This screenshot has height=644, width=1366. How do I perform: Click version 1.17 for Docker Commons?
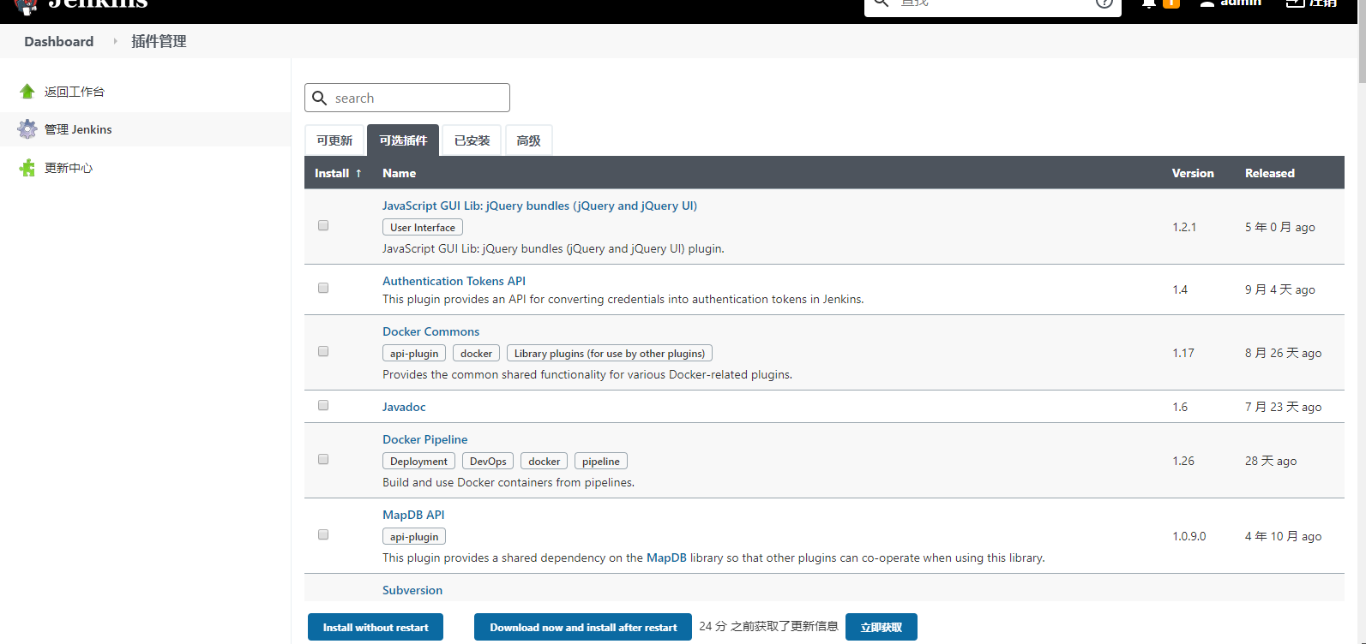point(1183,353)
